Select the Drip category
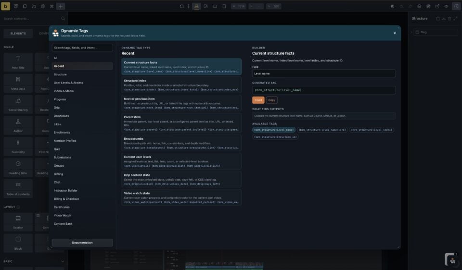462x270 pixels. coord(82,108)
